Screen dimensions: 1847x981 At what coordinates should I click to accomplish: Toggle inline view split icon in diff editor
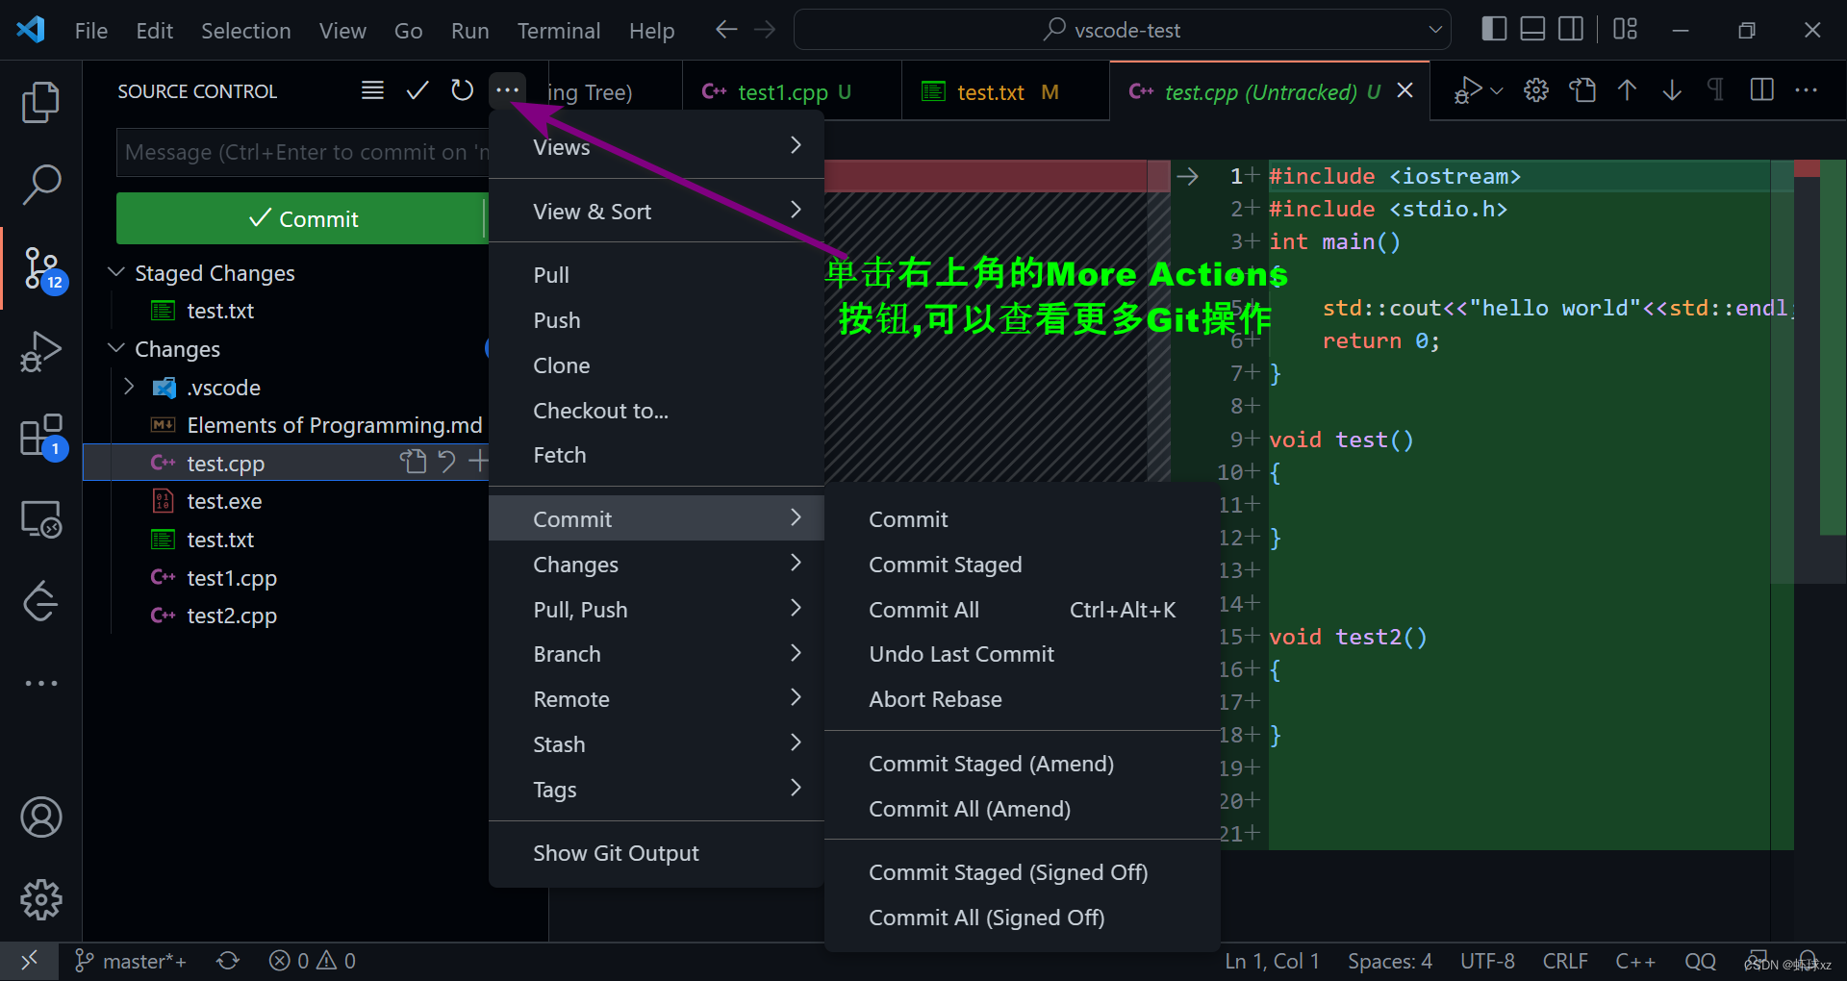pos(1762,90)
